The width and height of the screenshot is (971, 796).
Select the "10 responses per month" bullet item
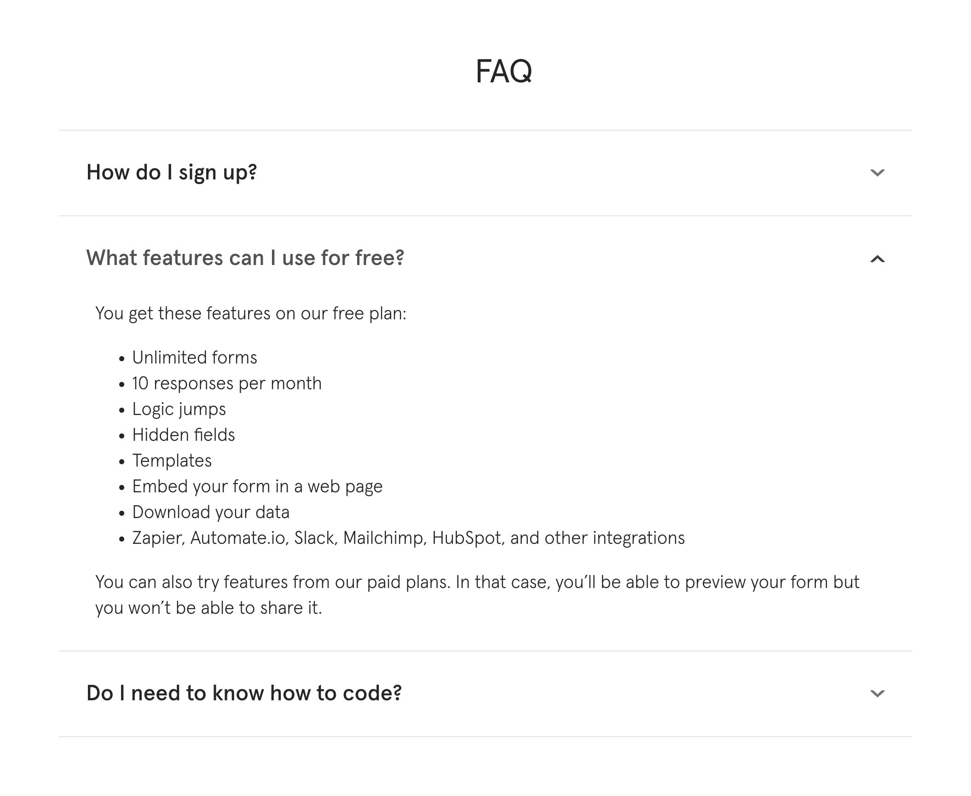point(227,383)
